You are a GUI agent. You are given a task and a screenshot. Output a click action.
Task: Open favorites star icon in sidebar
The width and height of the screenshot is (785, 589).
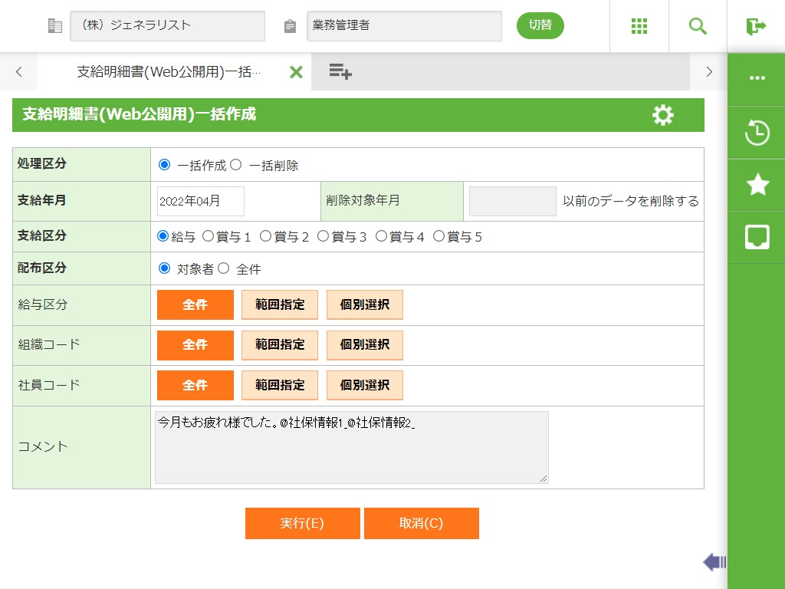pos(757,185)
